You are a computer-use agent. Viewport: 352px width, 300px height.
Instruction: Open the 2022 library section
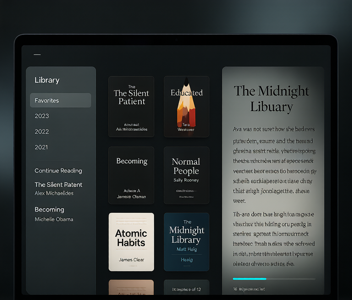[x=42, y=131]
